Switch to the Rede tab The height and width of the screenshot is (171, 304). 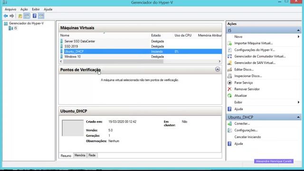92,155
